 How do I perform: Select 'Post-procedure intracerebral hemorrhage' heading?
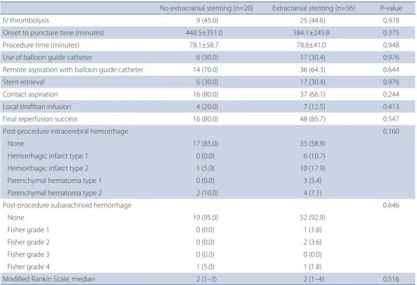[x=66, y=132]
